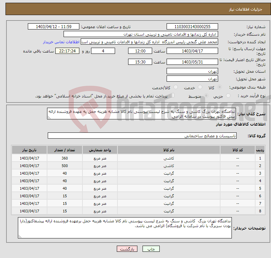Viewport: 271px width, 258px height.
Task: Click the delivery city field تهران
Action: pos(192,79)
